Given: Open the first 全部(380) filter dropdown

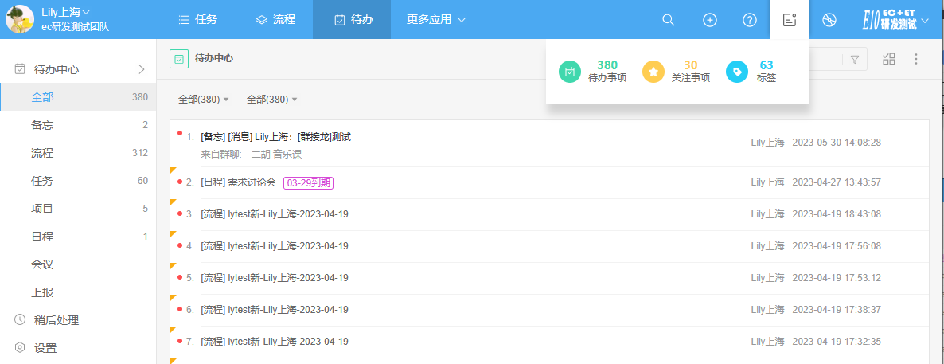Looking at the screenshot, I should pyautogui.click(x=203, y=100).
